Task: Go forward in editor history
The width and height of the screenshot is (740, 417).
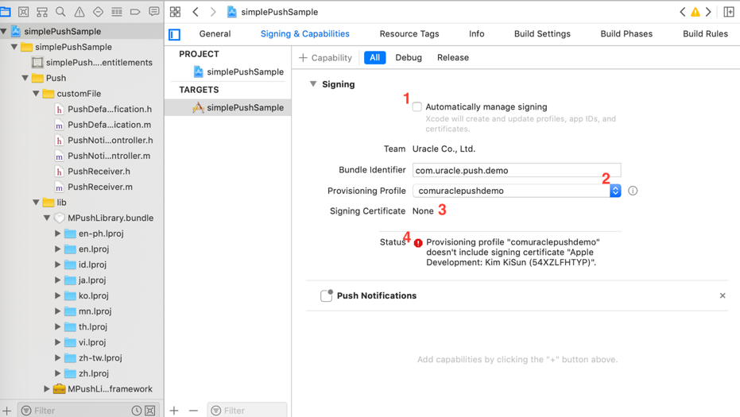Action: click(x=213, y=12)
